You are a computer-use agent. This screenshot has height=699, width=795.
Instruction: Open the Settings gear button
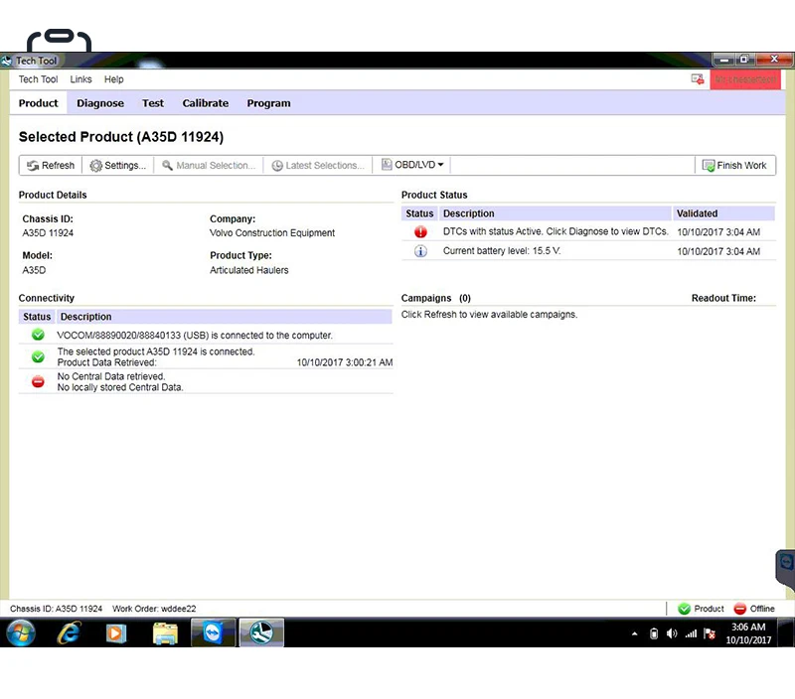[117, 166]
